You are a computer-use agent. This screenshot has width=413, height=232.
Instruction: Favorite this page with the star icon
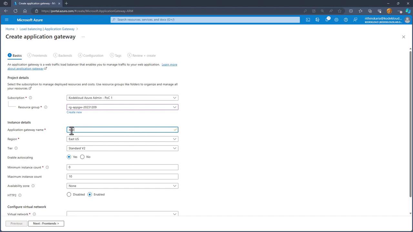(339, 11)
